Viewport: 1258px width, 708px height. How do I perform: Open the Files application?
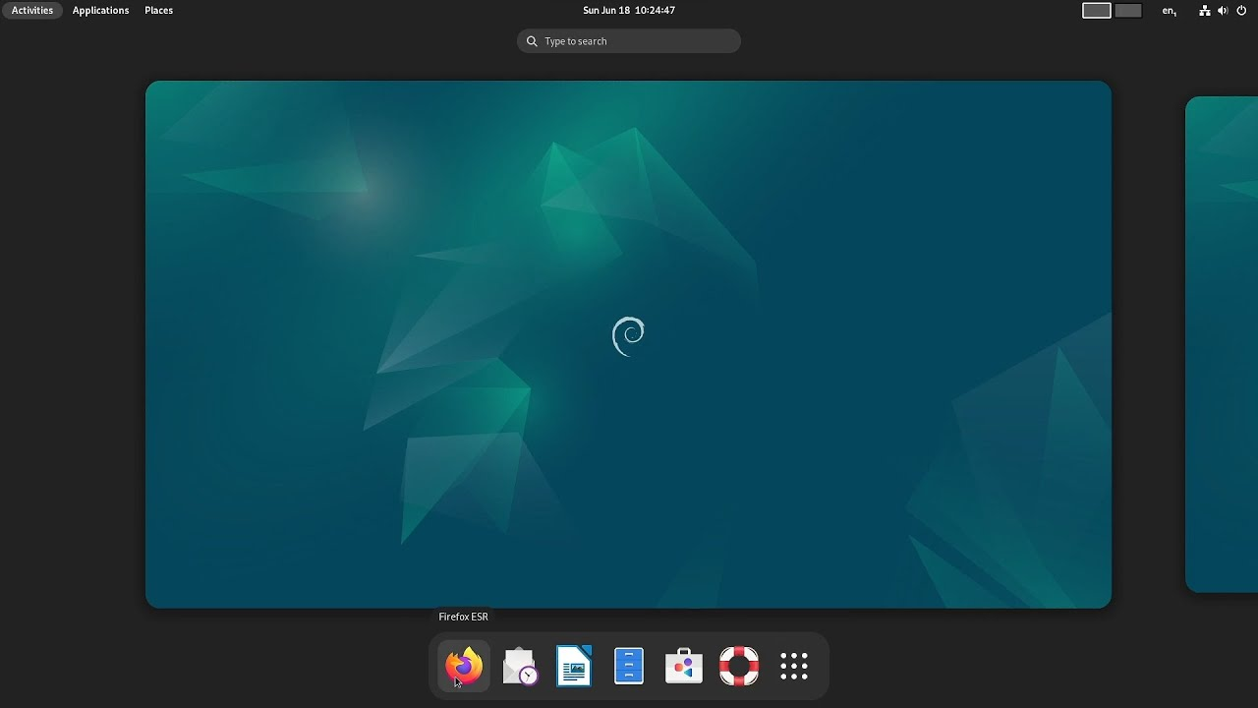tap(628, 666)
